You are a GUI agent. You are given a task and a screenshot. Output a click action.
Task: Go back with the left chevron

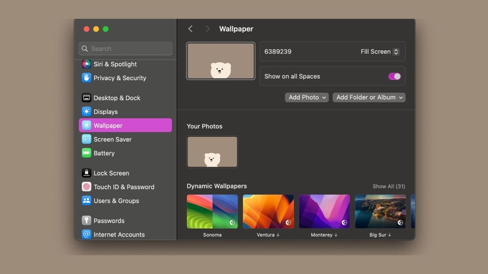tap(190, 29)
